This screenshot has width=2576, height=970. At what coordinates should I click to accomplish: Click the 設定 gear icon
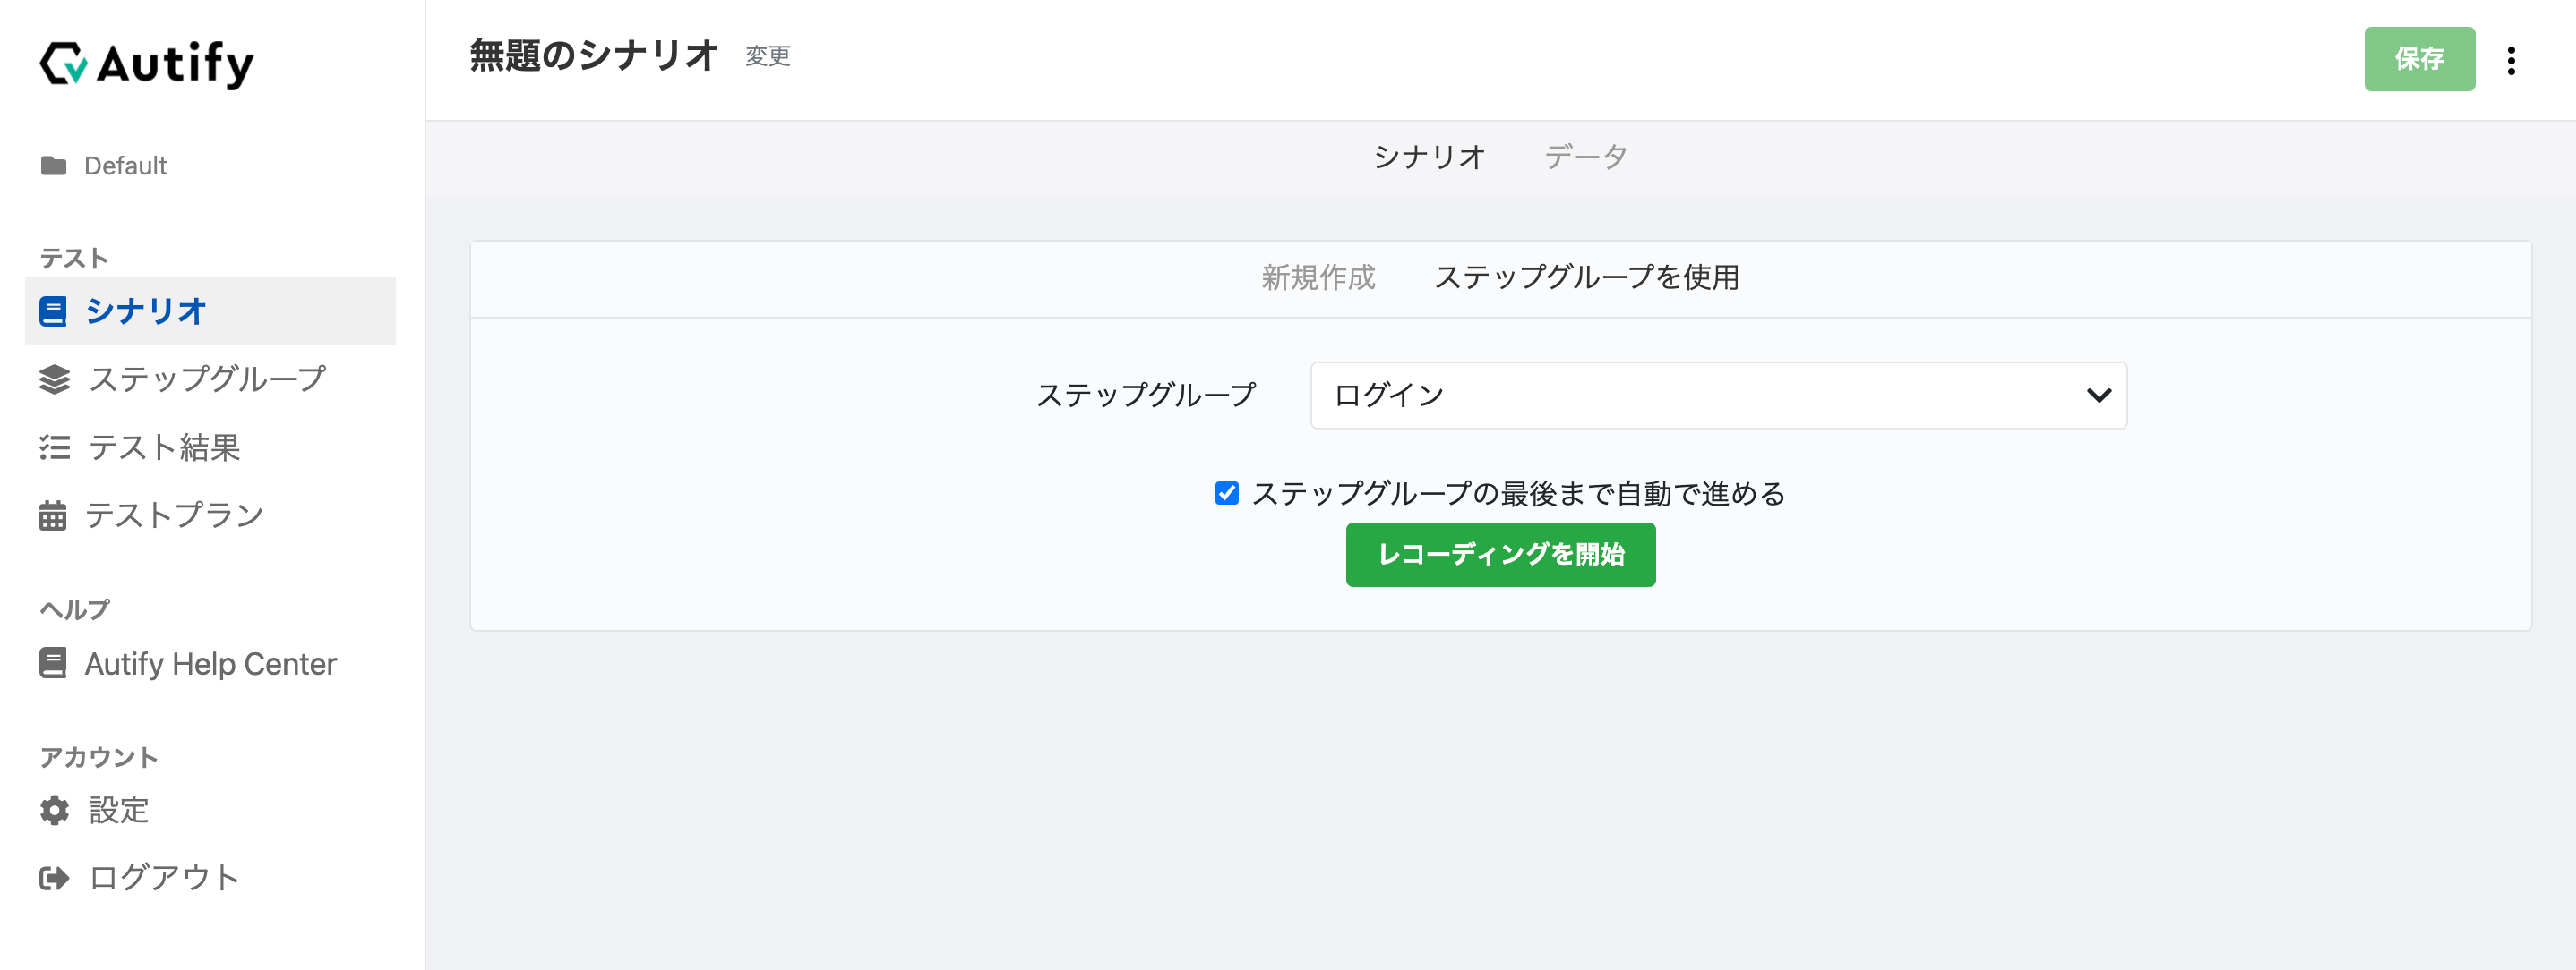pyautogui.click(x=54, y=810)
